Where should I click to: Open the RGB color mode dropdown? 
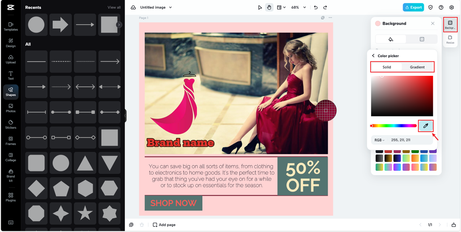(380, 140)
